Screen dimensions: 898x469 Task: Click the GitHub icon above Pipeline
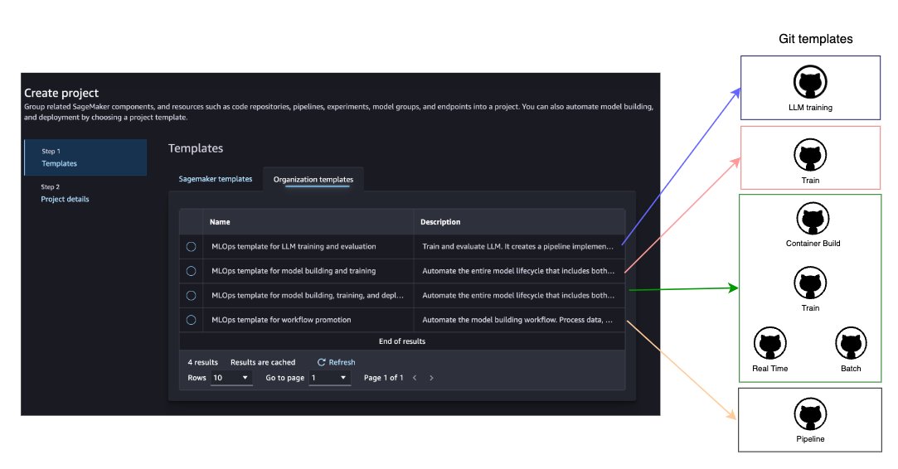(x=810, y=414)
